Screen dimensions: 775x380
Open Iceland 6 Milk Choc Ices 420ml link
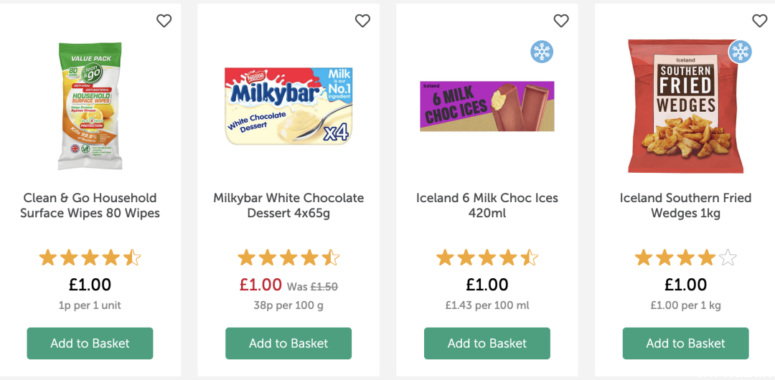[x=487, y=206]
